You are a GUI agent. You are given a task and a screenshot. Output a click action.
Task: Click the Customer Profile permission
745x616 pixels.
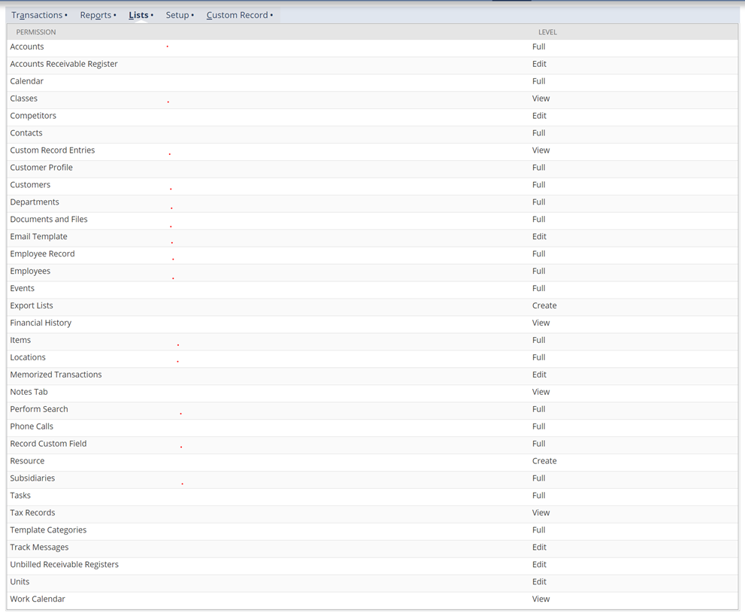coord(41,167)
